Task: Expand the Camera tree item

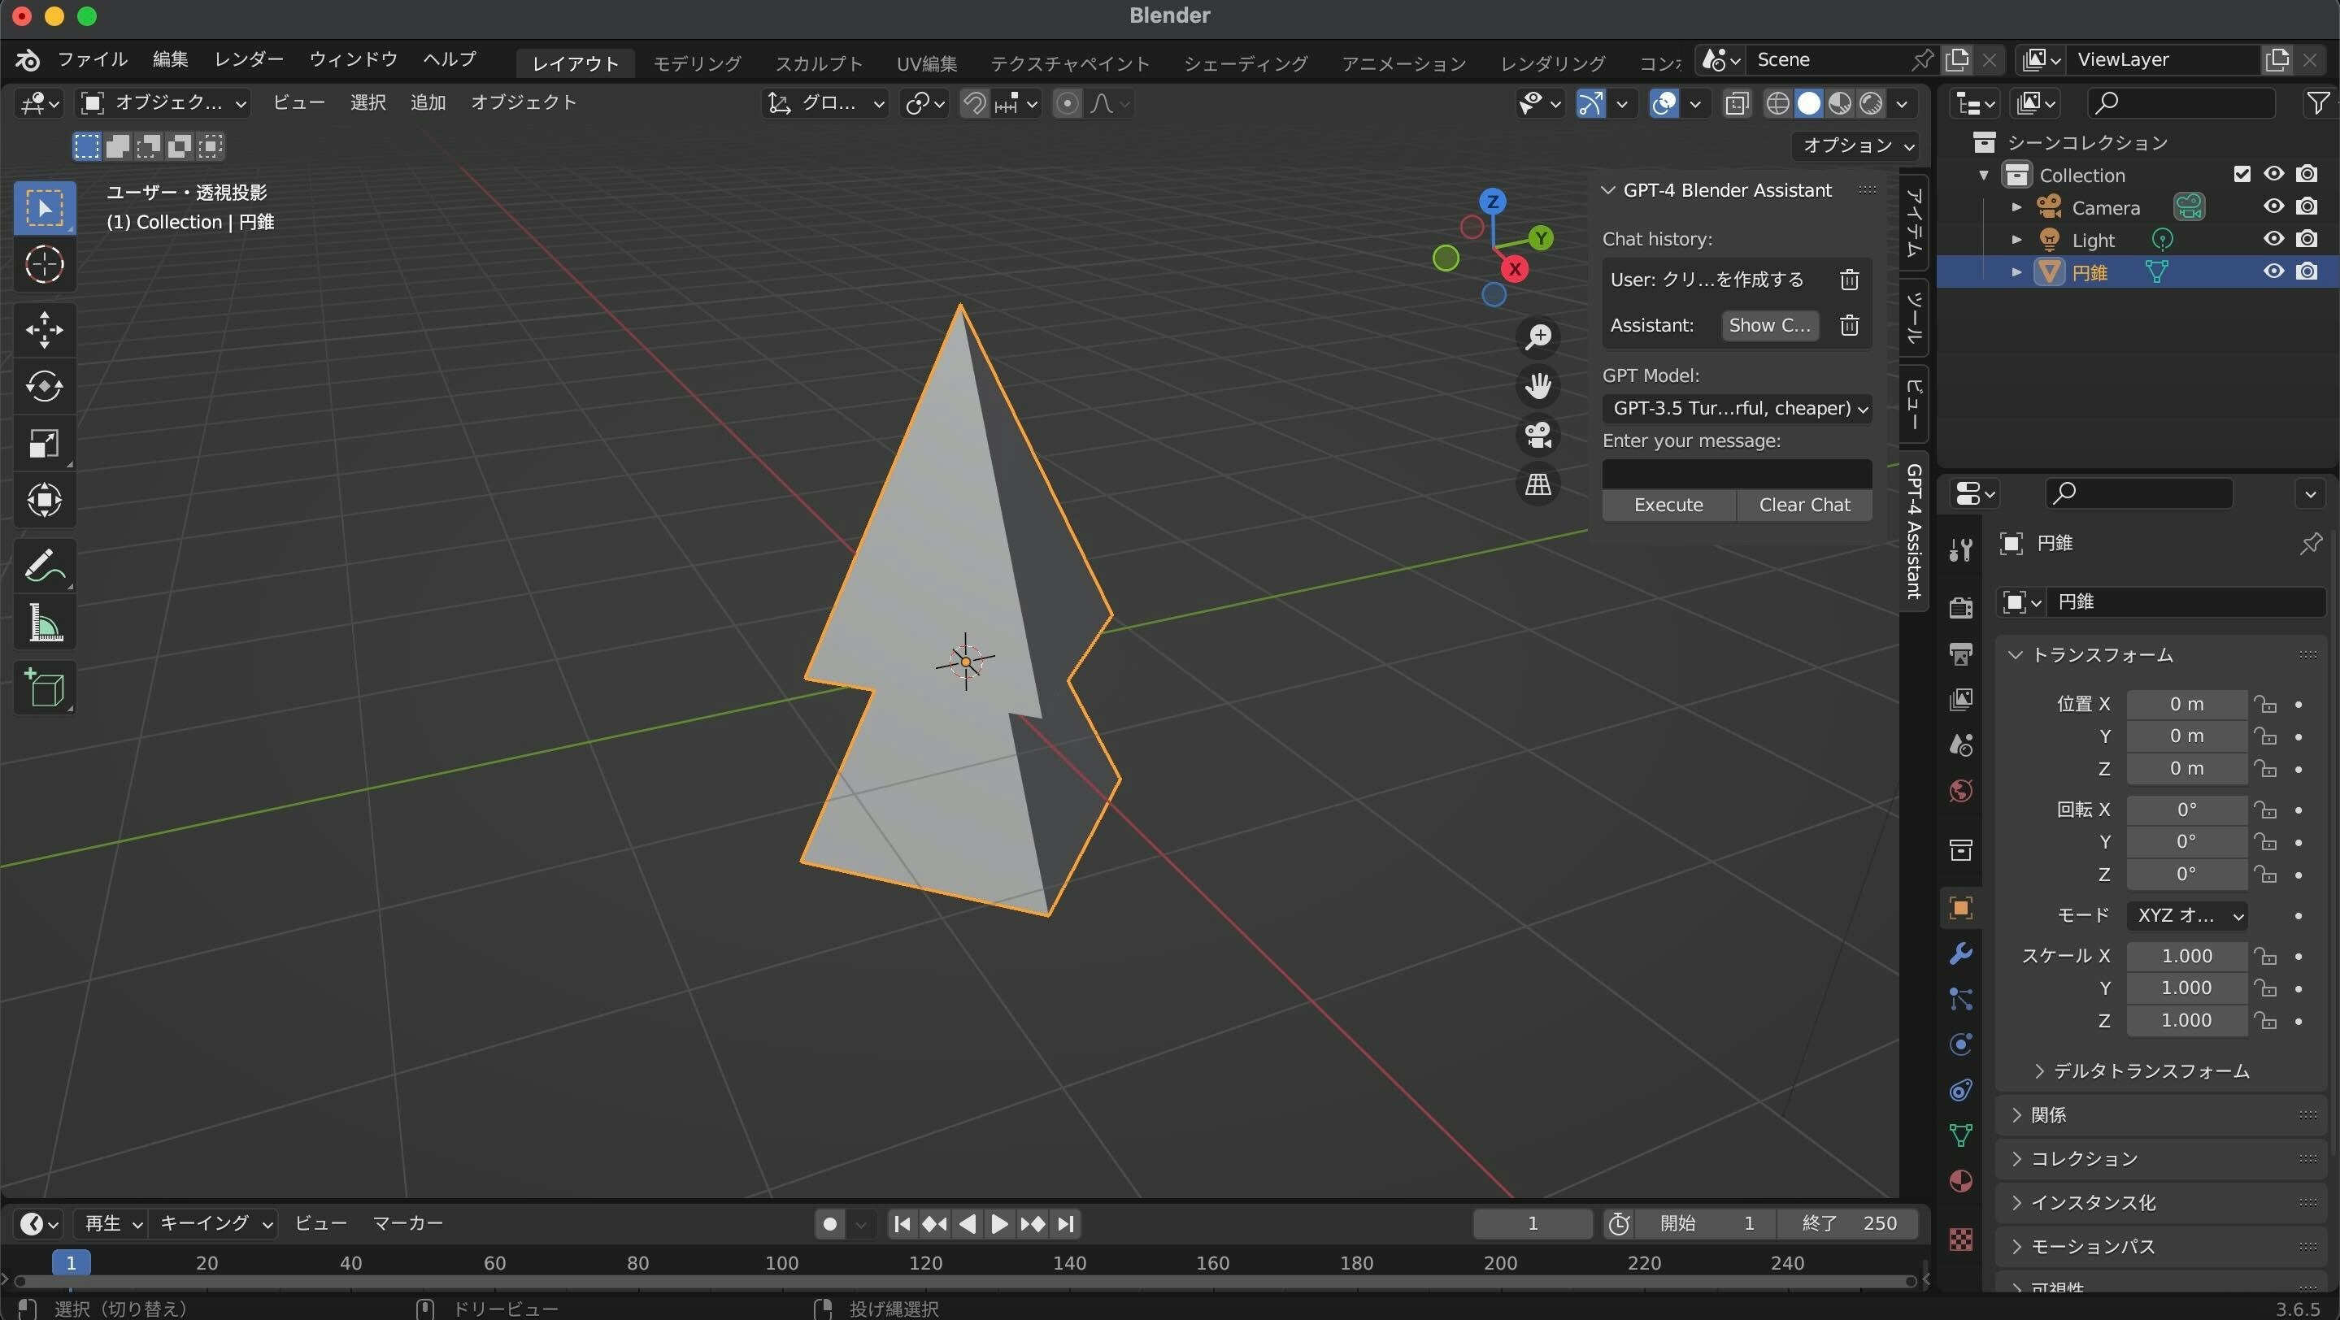Action: pyautogui.click(x=2016, y=208)
